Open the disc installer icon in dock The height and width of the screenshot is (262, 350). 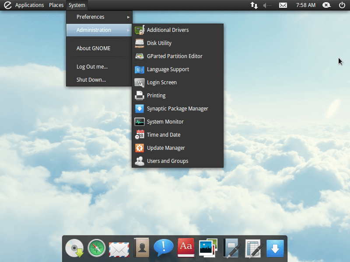tap(74, 248)
